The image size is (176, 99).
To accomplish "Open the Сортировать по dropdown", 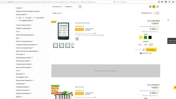I will 73,7.
